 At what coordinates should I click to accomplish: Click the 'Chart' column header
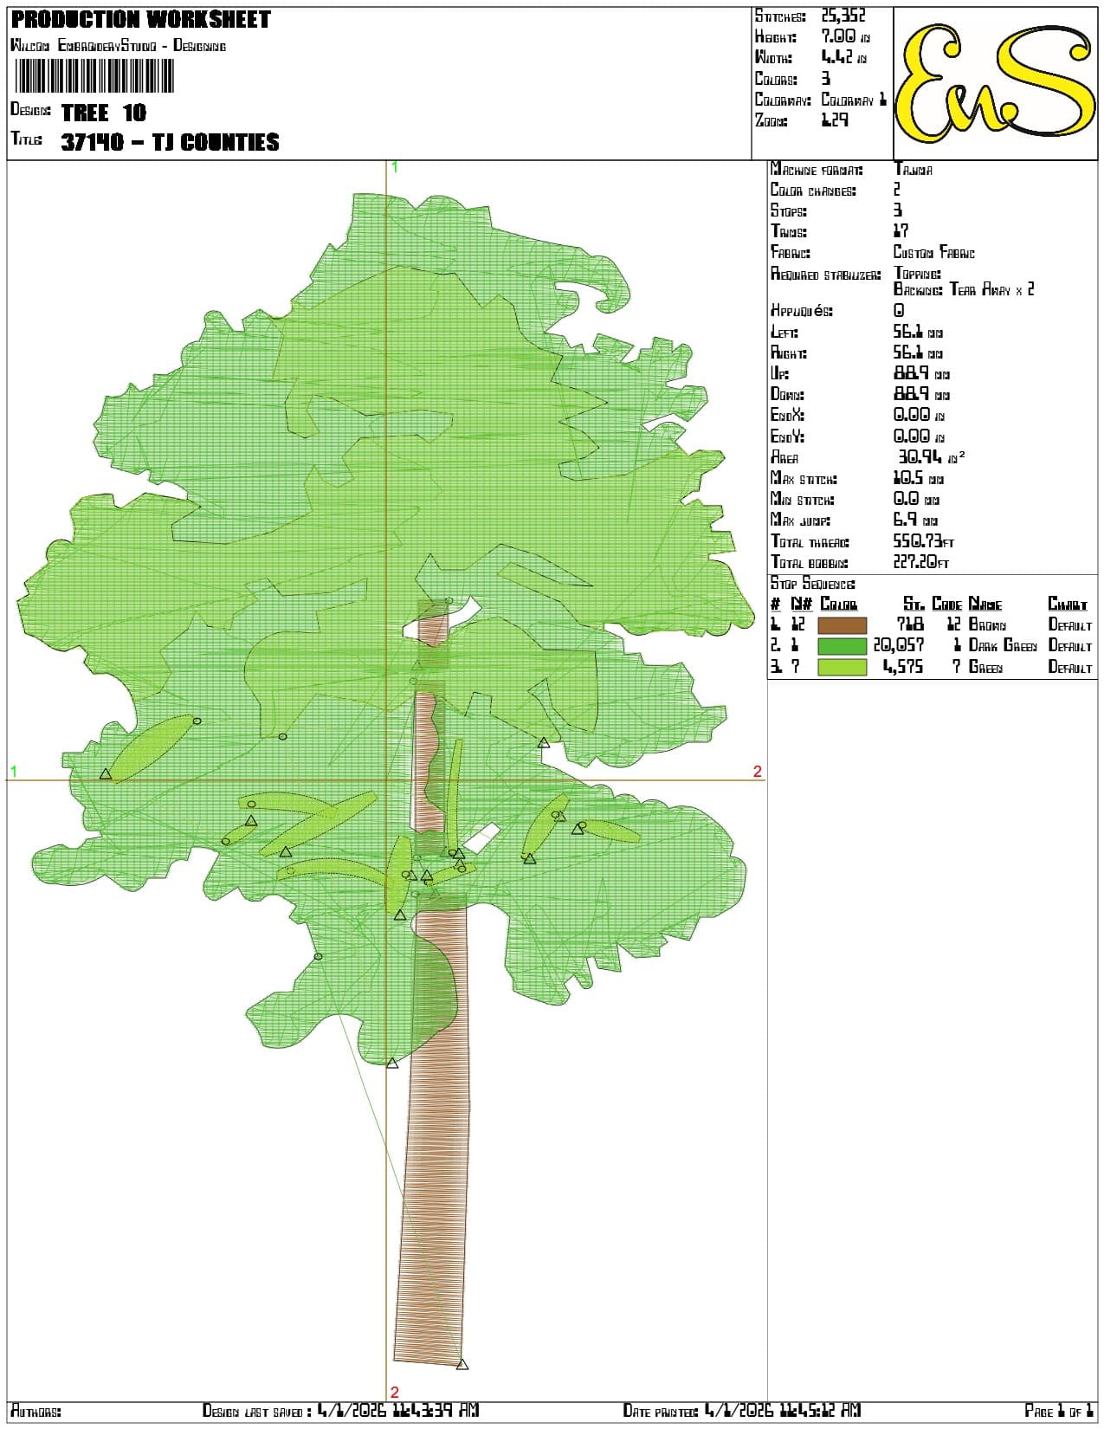(x=1068, y=604)
